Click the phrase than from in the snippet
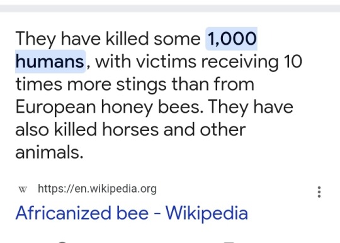This screenshot has height=243, width=340. tap(213, 84)
